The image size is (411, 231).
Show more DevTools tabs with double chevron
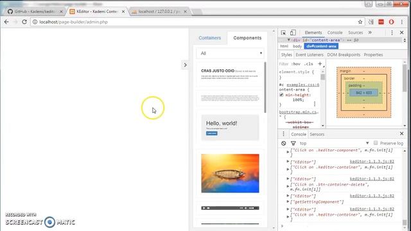click(370, 33)
